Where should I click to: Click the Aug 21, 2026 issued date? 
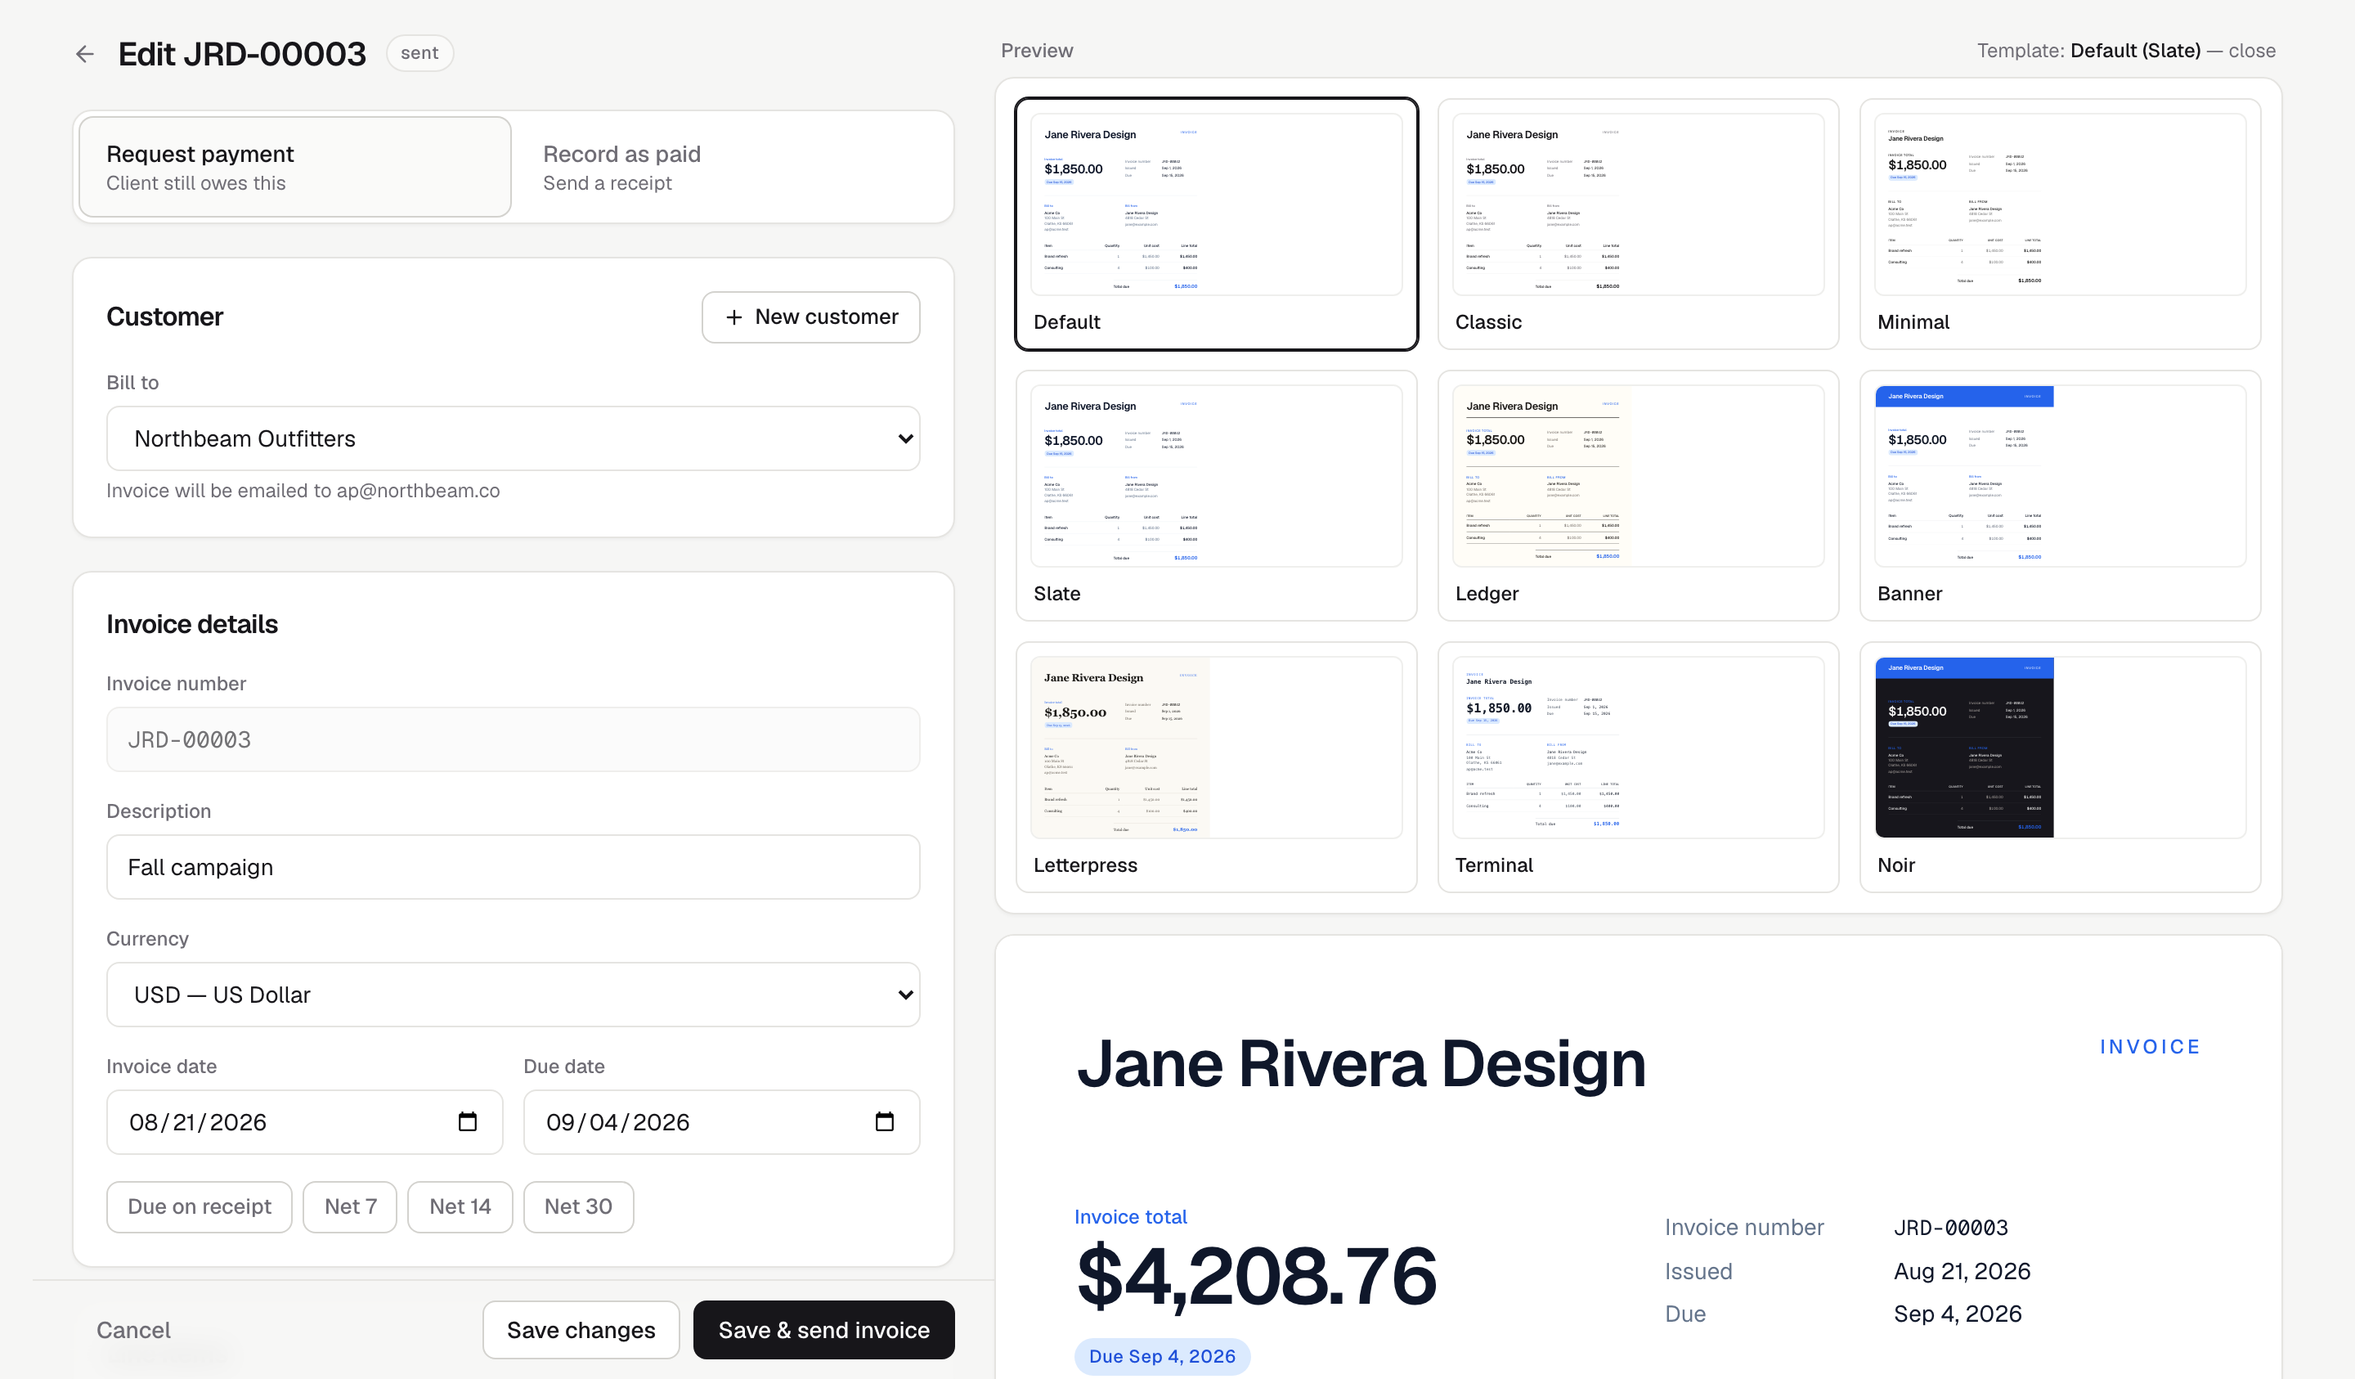tap(1962, 1272)
